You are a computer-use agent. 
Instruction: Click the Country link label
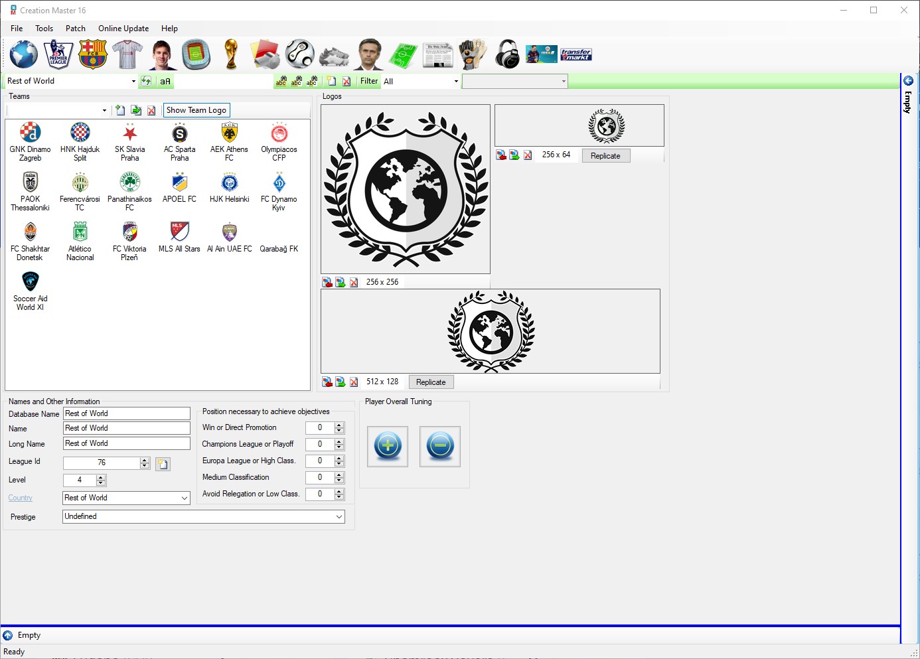[21, 498]
